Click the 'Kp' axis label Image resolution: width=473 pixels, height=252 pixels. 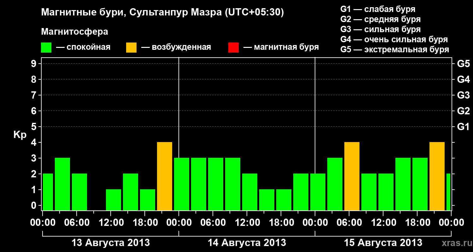point(20,135)
